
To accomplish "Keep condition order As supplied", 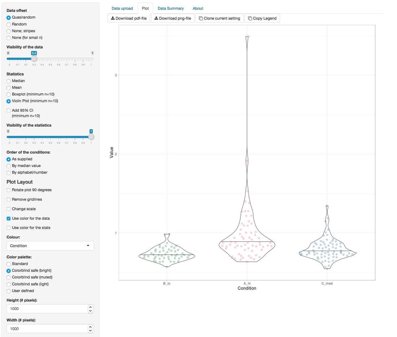I will 9,159.
